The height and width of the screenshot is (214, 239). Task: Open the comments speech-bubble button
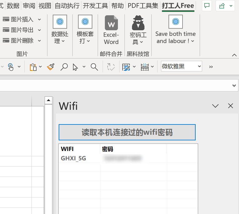[x=207, y=6]
